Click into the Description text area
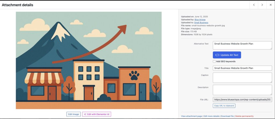275x119 pixels. pos(242,90)
